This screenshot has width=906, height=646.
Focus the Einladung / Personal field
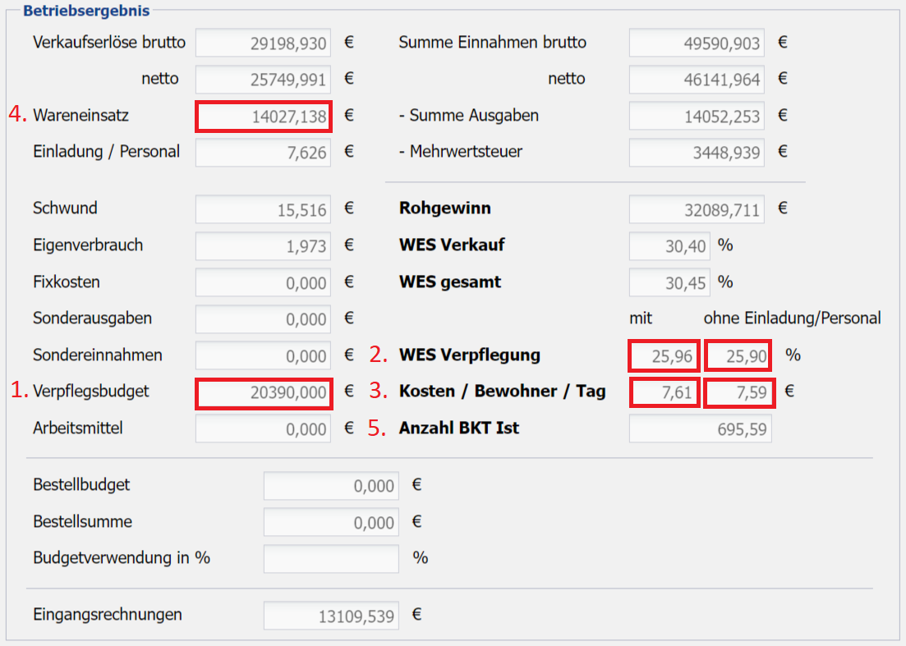click(263, 152)
